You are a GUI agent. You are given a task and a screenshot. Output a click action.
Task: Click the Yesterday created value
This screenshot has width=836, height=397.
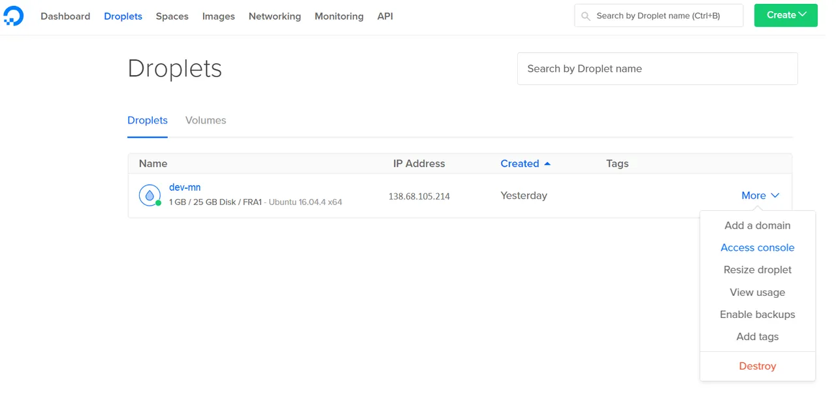tap(524, 196)
